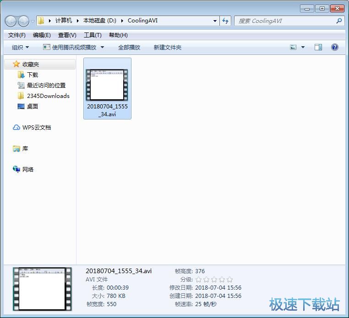Expand the 使用腾讯视频播放 dropdown arrow
The height and width of the screenshot is (318, 349).
click(x=102, y=48)
